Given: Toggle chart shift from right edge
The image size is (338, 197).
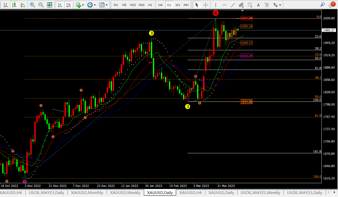Looking at the screenshot, I should tap(68, 5).
